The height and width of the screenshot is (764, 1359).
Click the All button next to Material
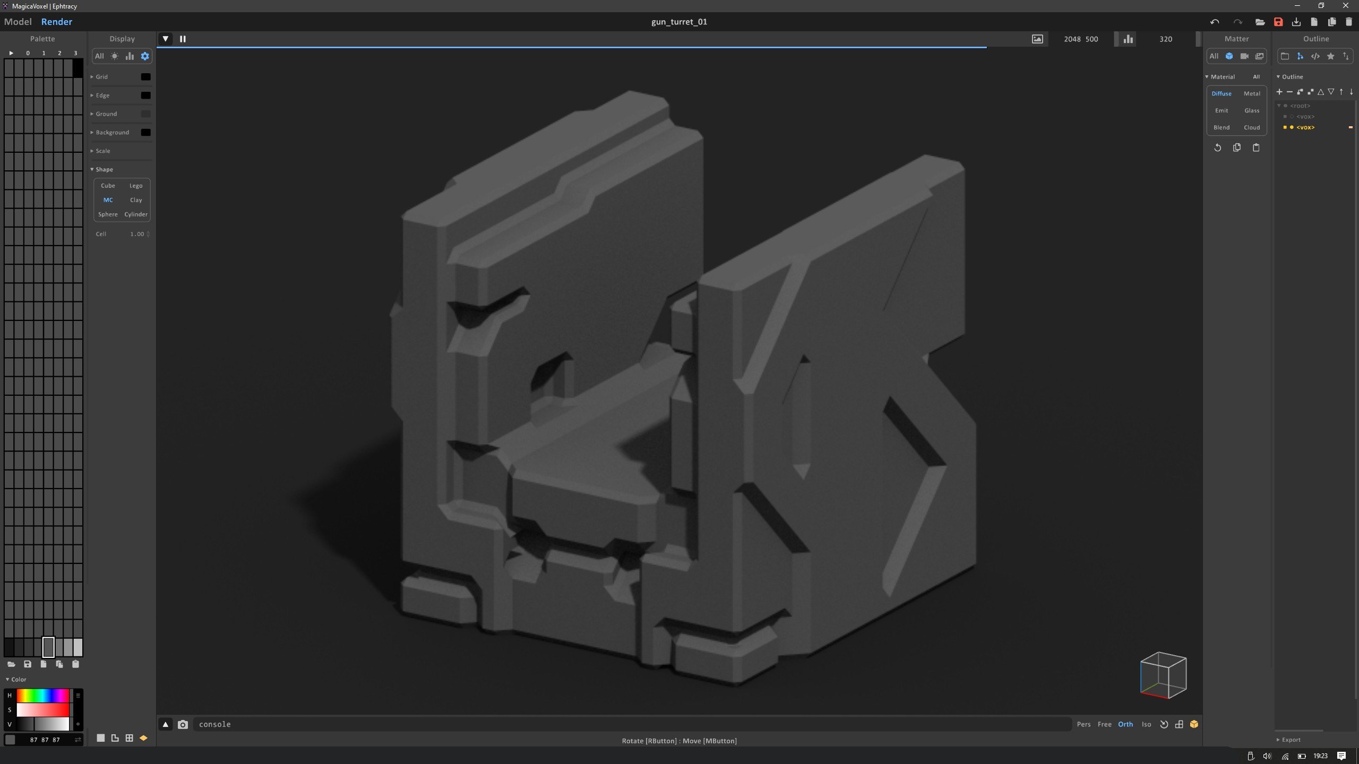point(1256,77)
